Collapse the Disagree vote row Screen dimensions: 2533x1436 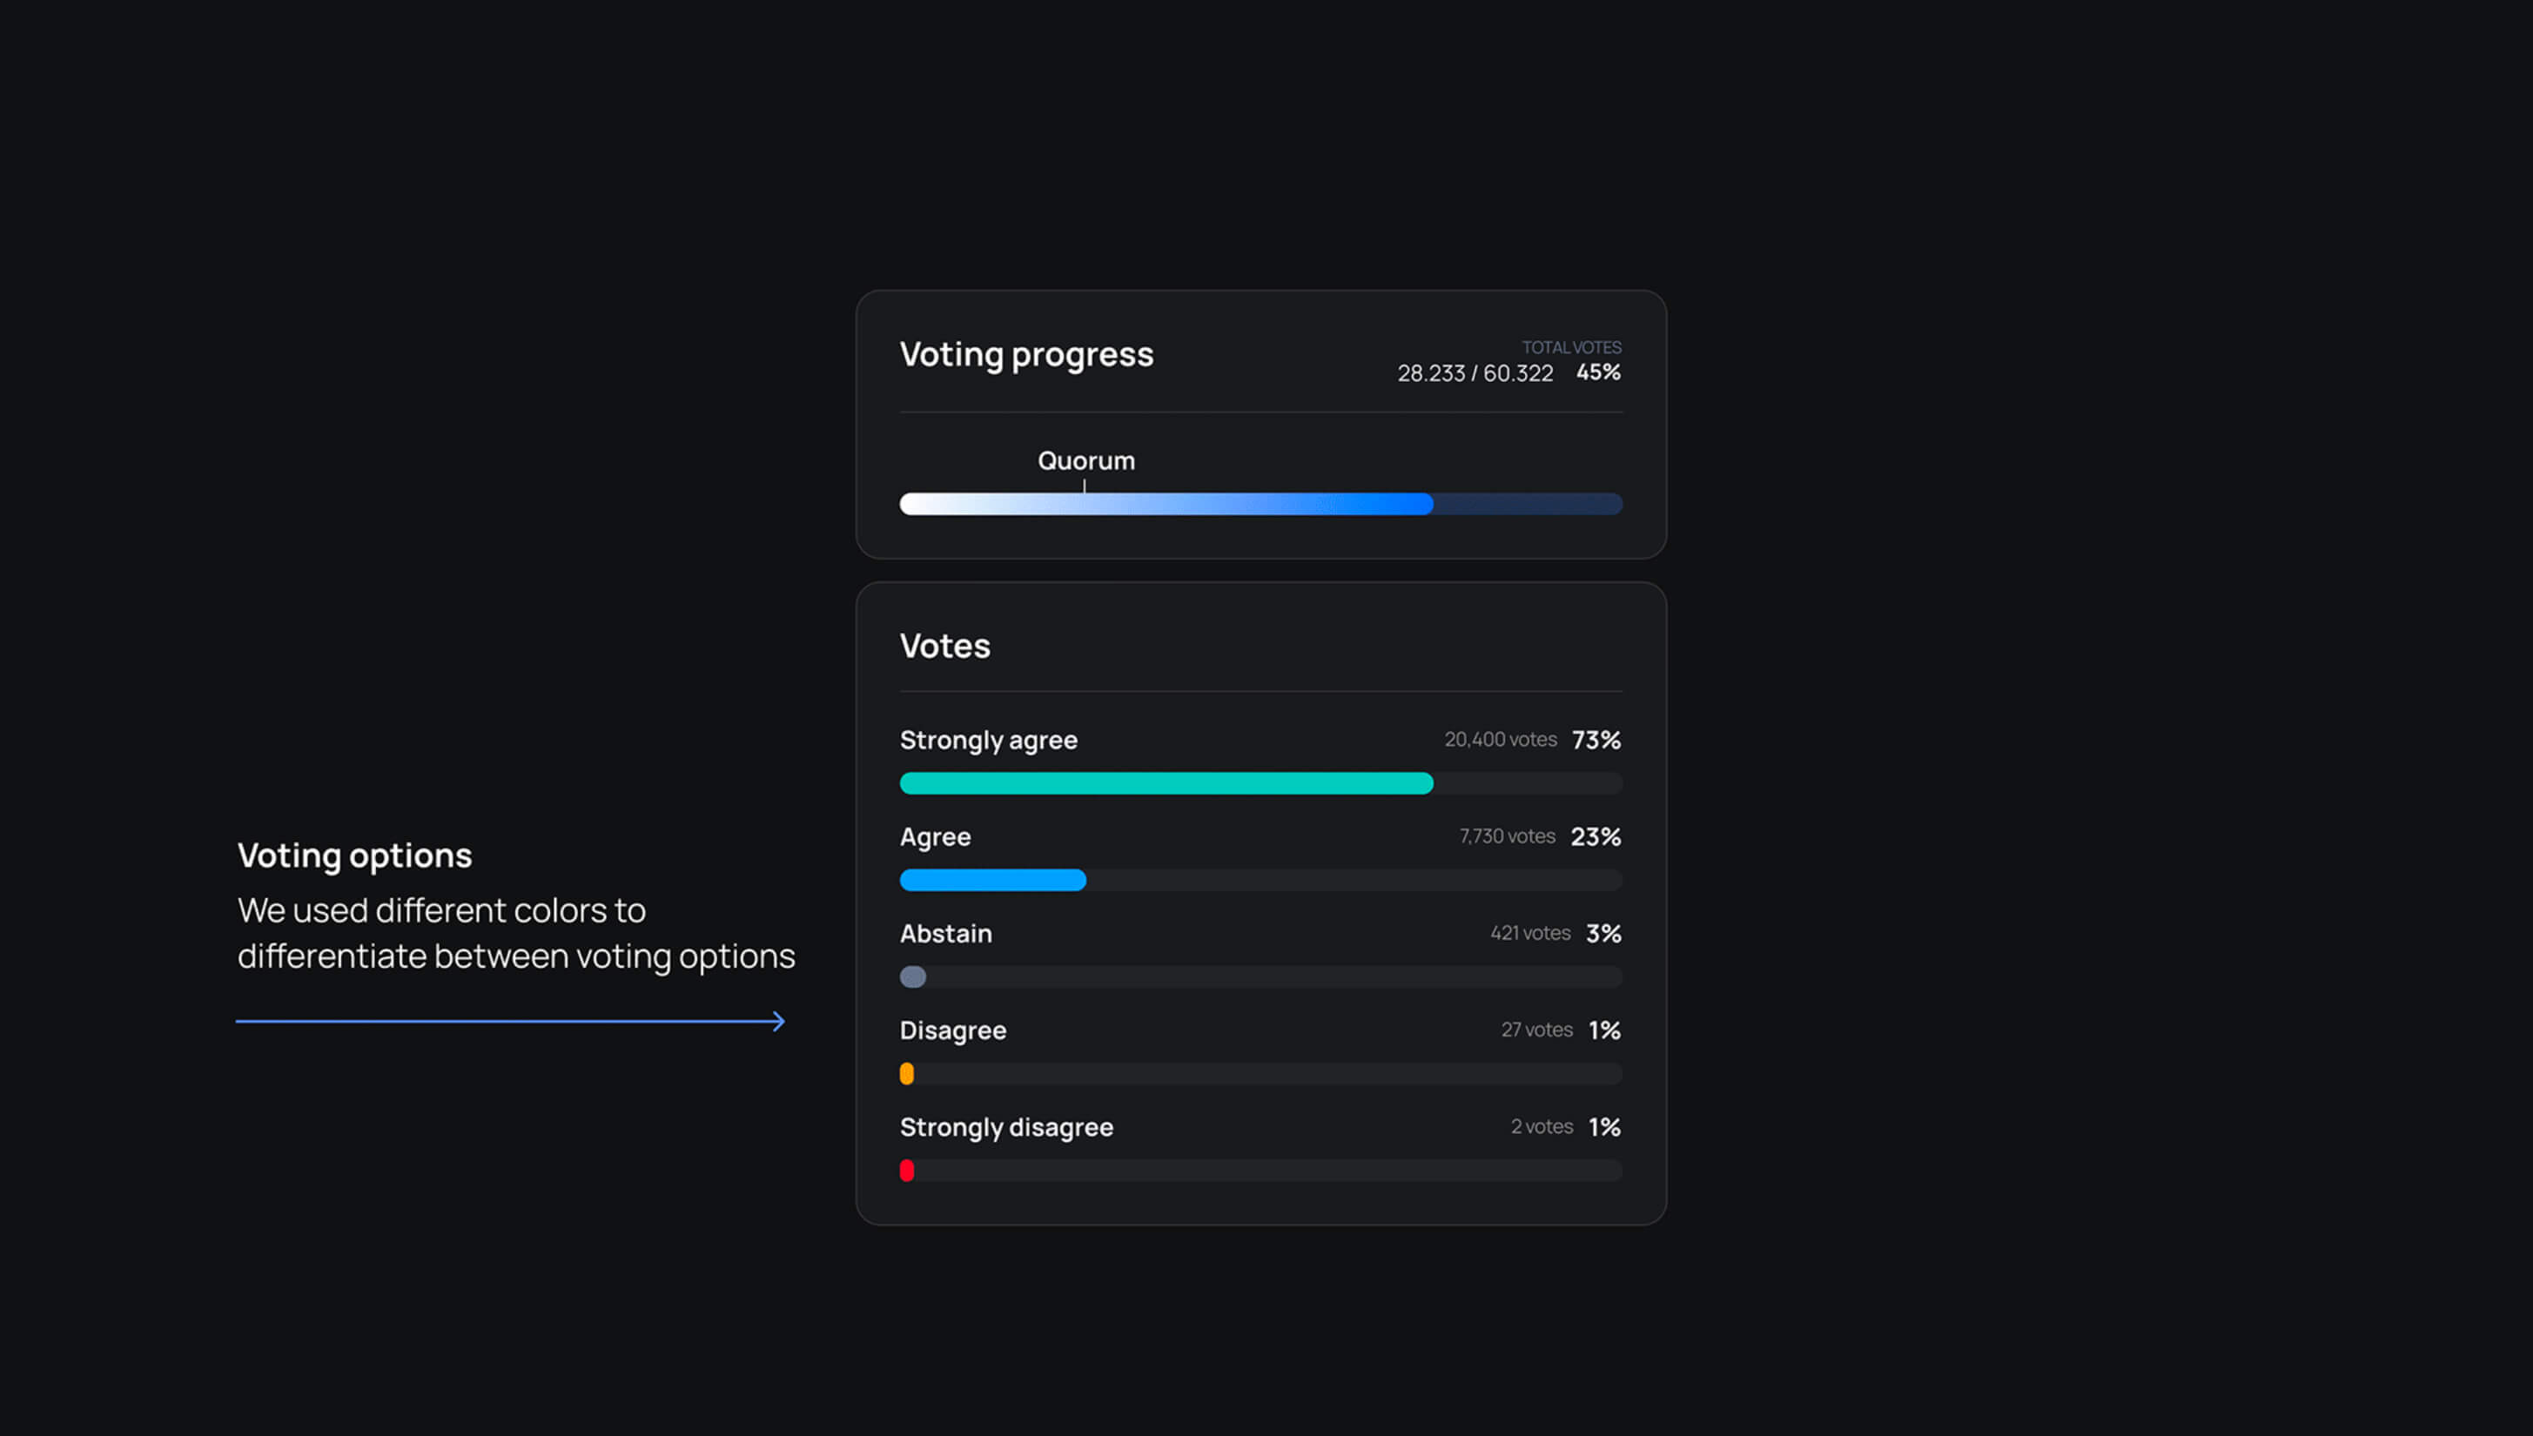click(x=953, y=1030)
